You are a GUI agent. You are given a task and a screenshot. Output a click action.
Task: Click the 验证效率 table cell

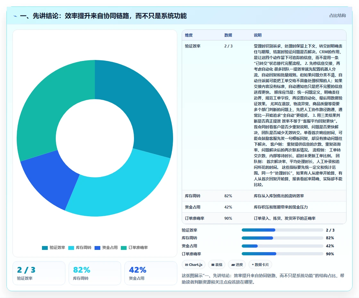click(x=193, y=46)
